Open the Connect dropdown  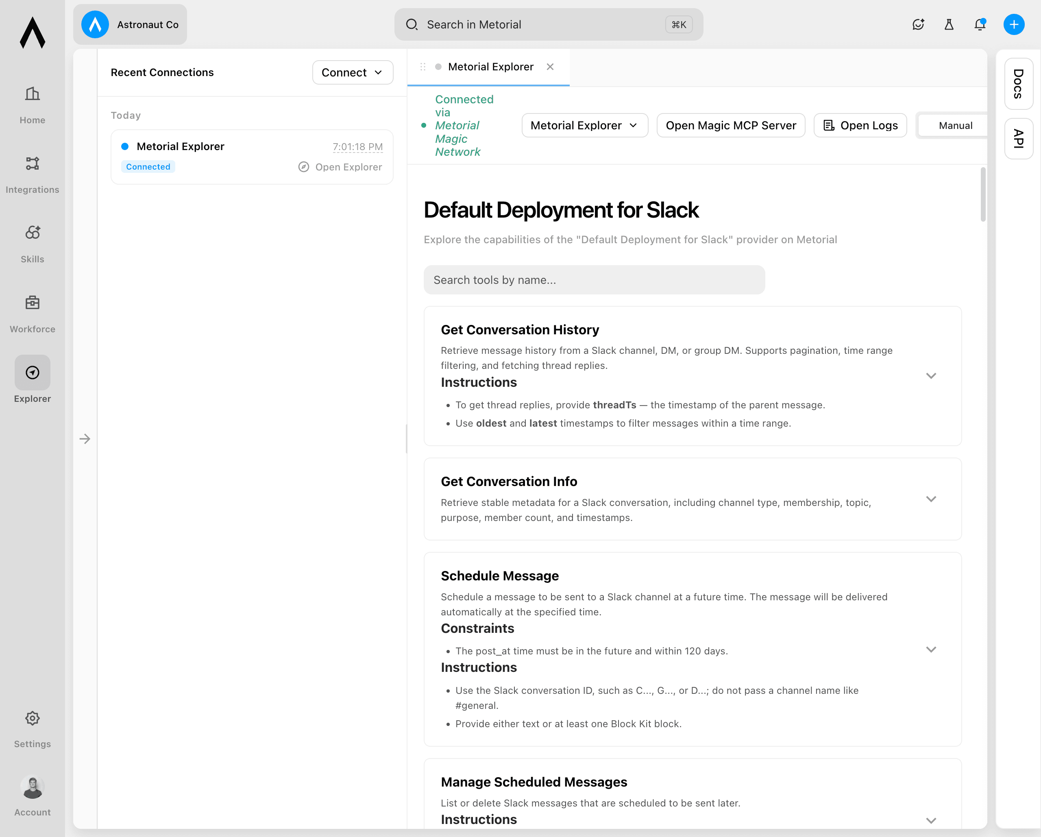click(353, 72)
